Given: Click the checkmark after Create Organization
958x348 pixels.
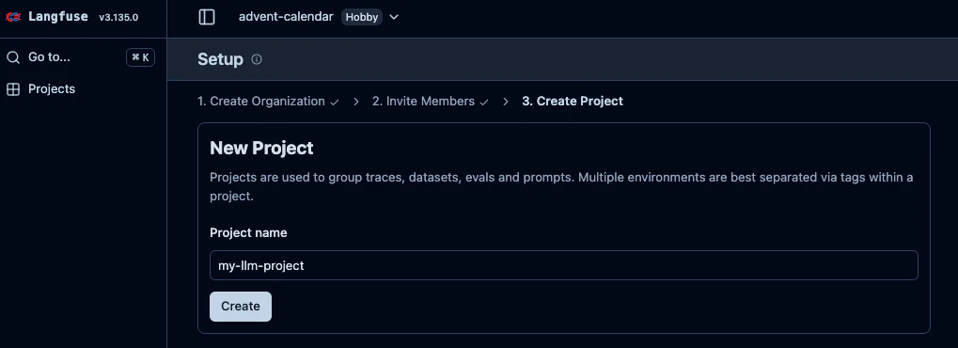Looking at the screenshot, I should point(334,103).
